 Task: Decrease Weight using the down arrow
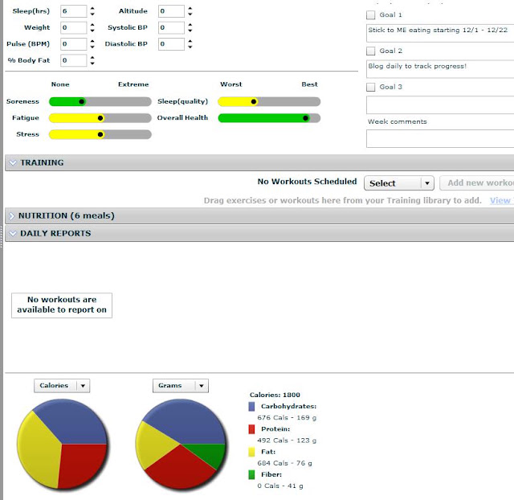(x=92, y=31)
